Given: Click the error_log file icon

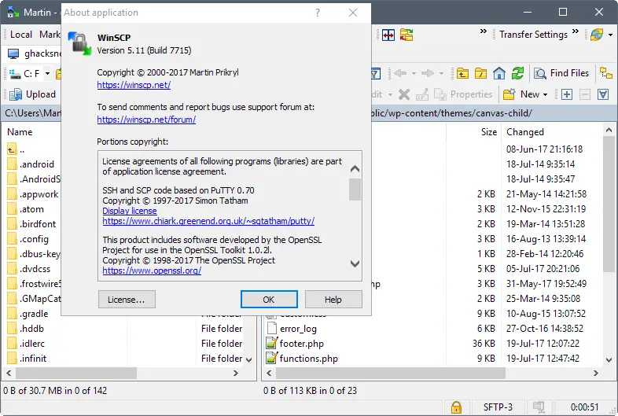Looking at the screenshot, I should [271, 329].
